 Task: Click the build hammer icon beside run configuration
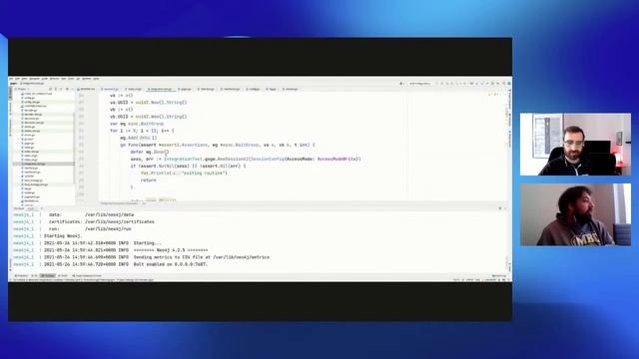pos(400,84)
